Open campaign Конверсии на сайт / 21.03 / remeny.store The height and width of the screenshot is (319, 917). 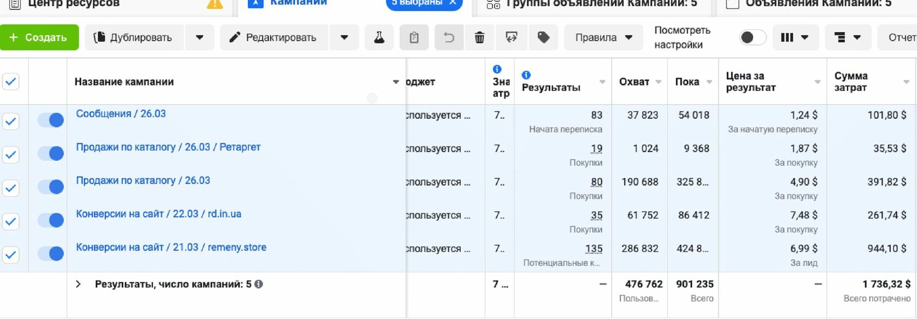tap(171, 247)
